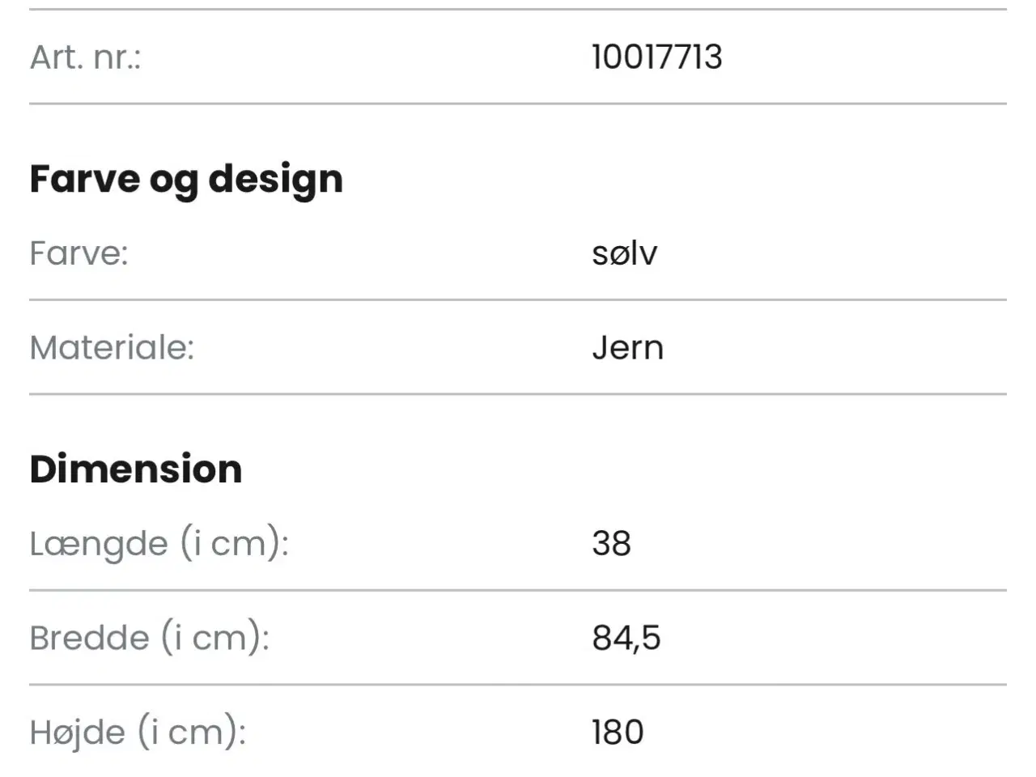The height and width of the screenshot is (777, 1036).
Task: Click the divider line below Art. nr.
Action: point(518,104)
